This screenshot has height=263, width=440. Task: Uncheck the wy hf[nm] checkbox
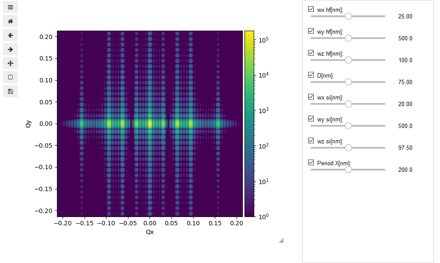311,31
